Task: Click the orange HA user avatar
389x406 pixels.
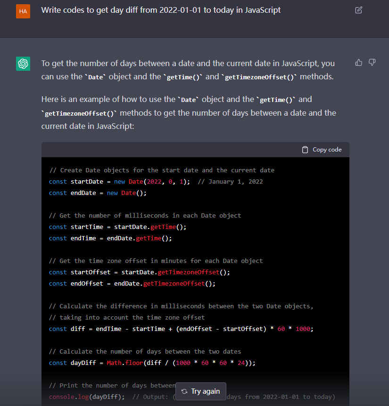Action: click(x=23, y=11)
